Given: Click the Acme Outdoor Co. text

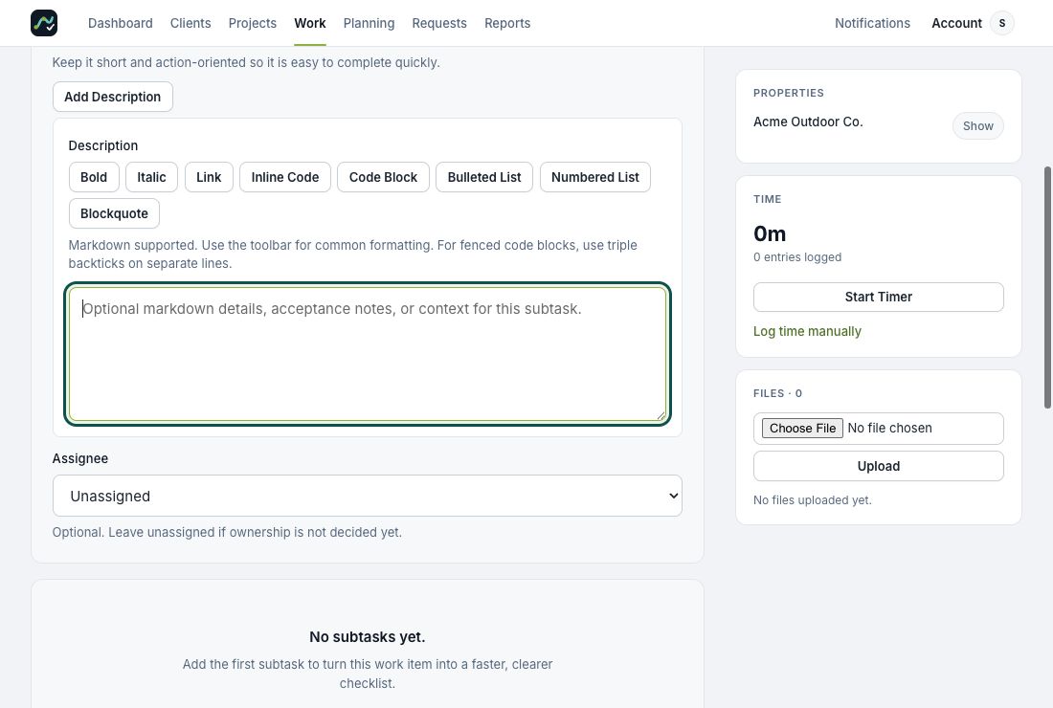Looking at the screenshot, I should pyautogui.click(x=808, y=122).
